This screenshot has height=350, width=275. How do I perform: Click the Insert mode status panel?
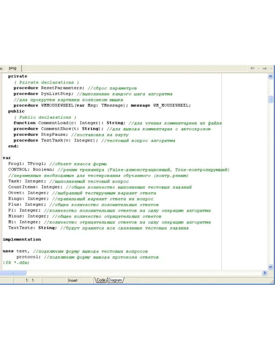point(73,281)
